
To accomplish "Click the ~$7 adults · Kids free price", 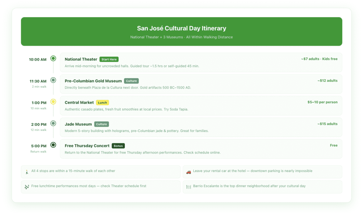I will click(319, 59).
